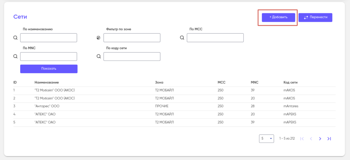This screenshot has width=350, height=160.
Task: Go to the first page of results
Action: [302, 138]
